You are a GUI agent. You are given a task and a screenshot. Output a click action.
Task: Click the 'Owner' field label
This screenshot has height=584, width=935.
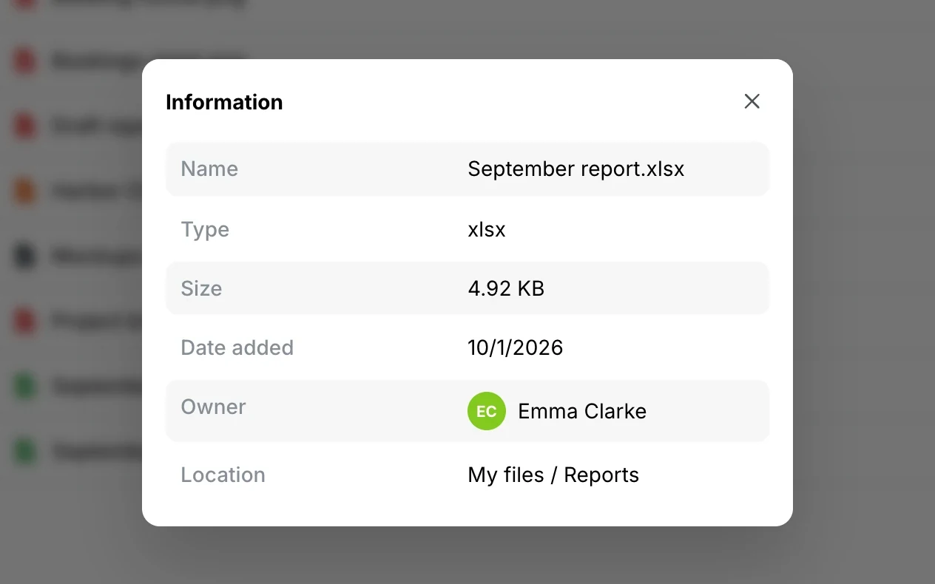(x=213, y=407)
